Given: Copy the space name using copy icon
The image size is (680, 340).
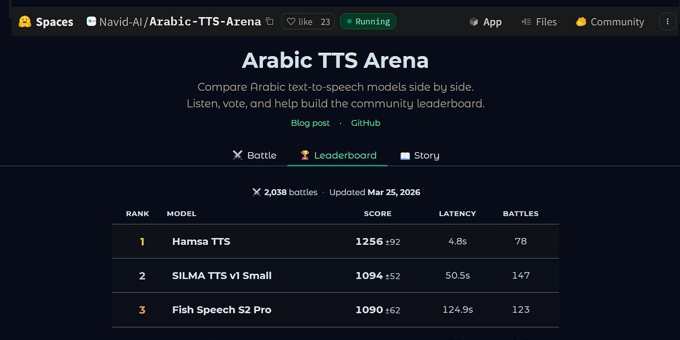Looking at the screenshot, I should click(x=270, y=22).
